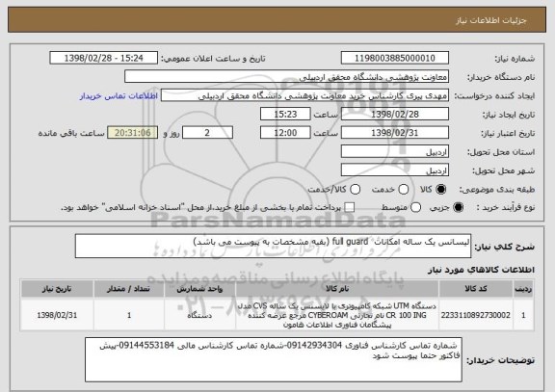Click the تاریخ نیاز column header
The width and height of the screenshot is (555, 392).
[57, 289]
